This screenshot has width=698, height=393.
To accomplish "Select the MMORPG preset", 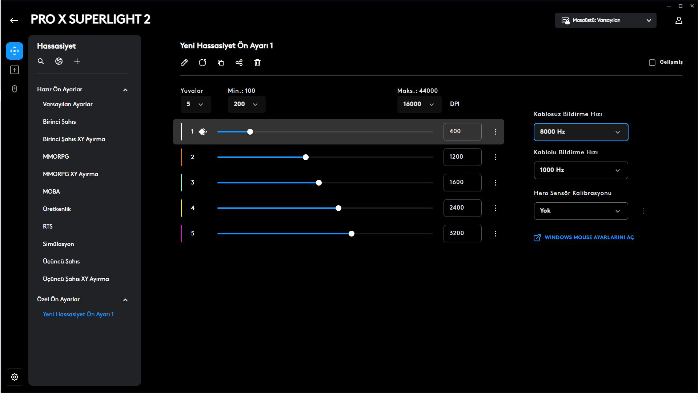I will pos(56,156).
